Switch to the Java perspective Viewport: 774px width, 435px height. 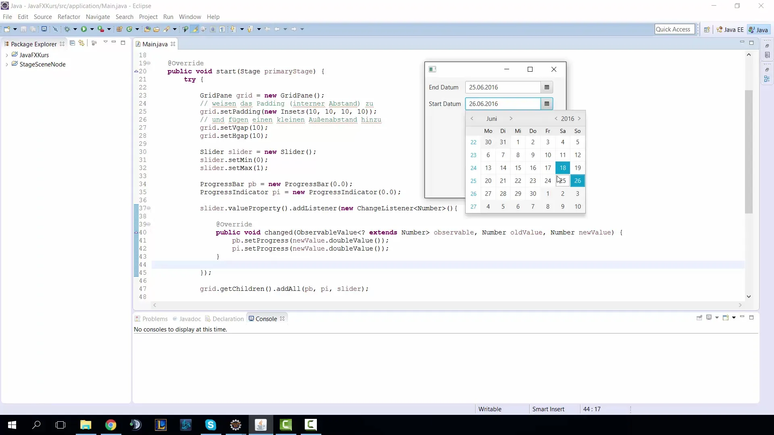pos(758,29)
